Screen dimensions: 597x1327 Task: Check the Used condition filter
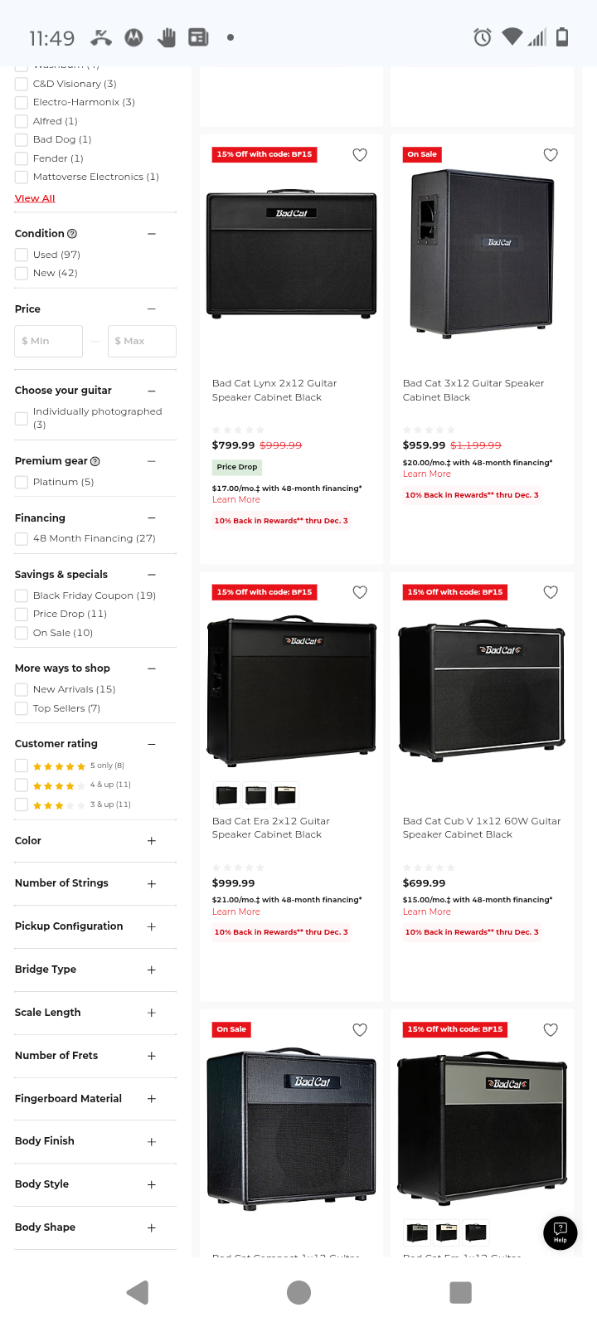(x=22, y=255)
